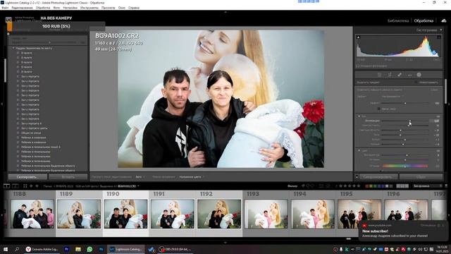Open WhatsApp from taskbar
451x254 pixels.
point(89,249)
